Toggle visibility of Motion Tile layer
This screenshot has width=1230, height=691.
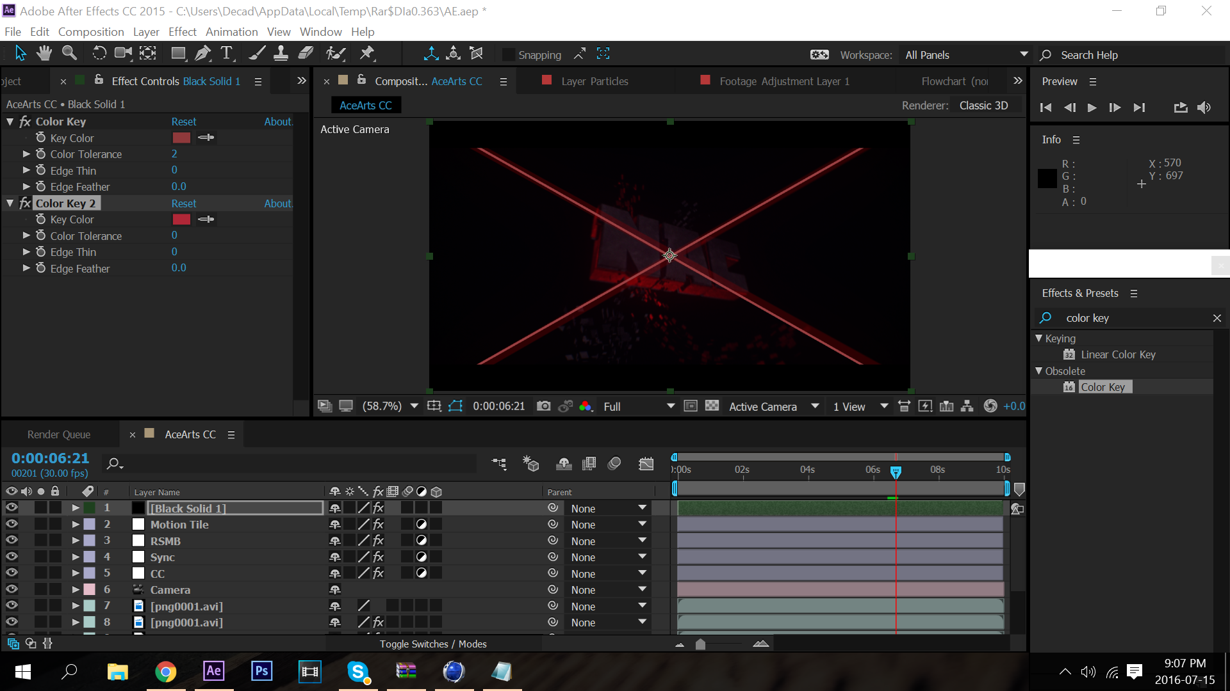point(12,524)
